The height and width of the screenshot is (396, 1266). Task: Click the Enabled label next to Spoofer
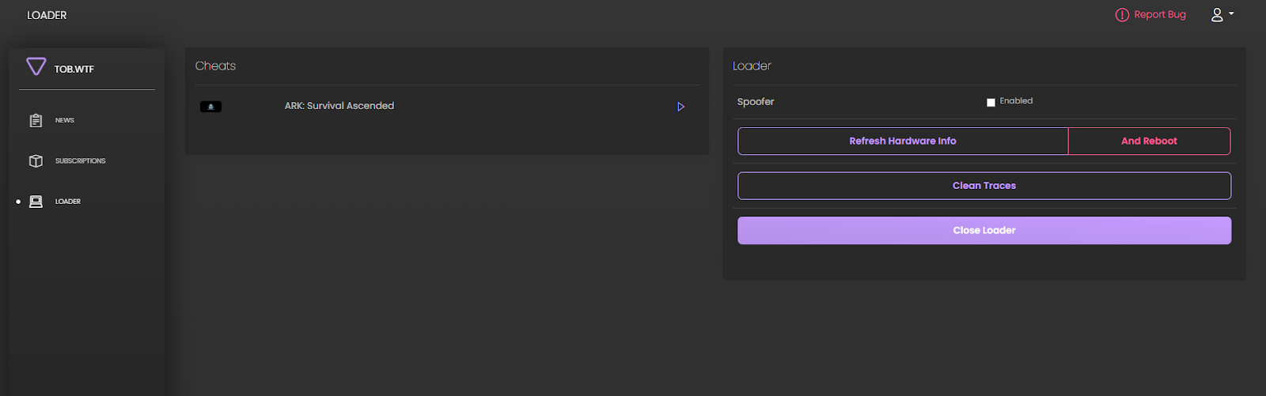(1016, 101)
